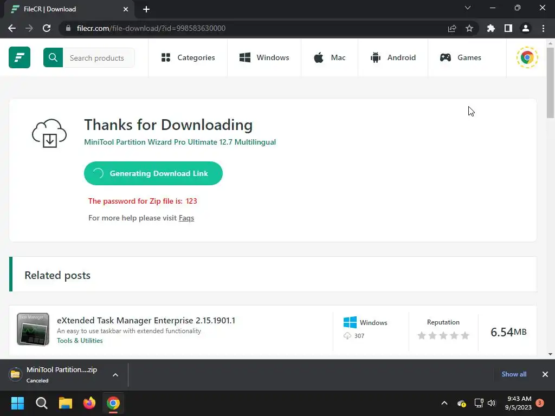Open eXtended Task Manager Enterprise post
The height and width of the screenshot is (416, 555).
(x=146, y=320)
